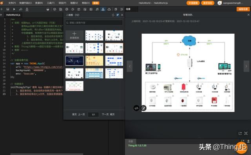Click the share arrow toolbar icon

click(x=20, y=9)
